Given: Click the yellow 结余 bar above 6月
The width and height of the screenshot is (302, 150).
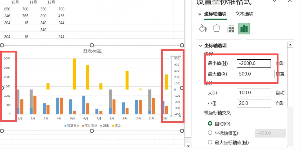Looking at the screenshot, I should tap(87, 77).
